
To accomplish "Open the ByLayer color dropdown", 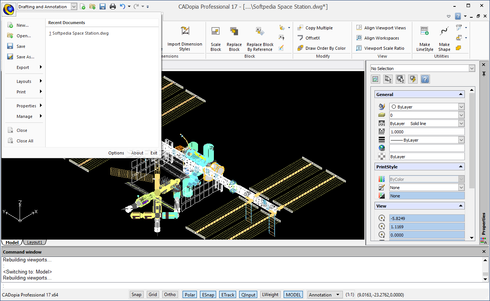I will coord(461,107).
